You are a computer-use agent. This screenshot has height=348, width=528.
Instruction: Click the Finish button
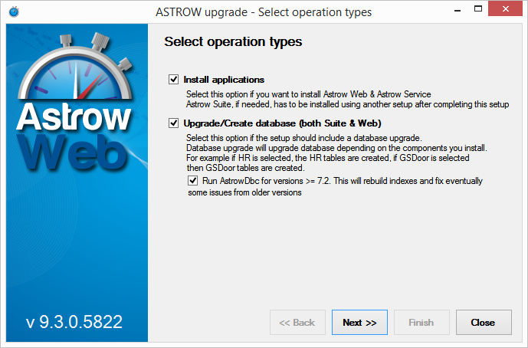pos(421,323)
